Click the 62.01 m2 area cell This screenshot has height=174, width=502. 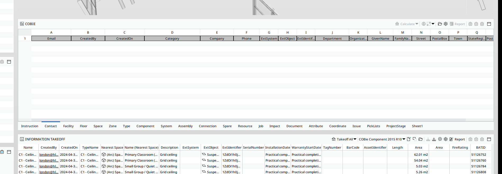tap(418, 155)
